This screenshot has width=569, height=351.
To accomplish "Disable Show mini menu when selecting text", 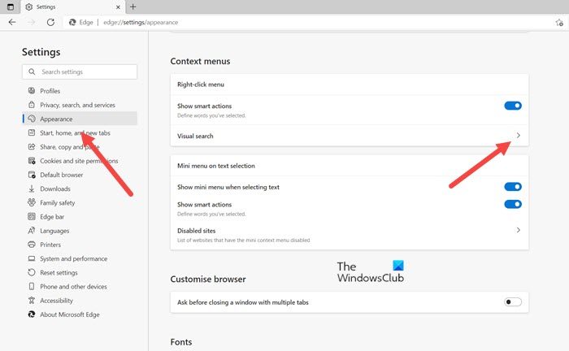I will (513, 187).
